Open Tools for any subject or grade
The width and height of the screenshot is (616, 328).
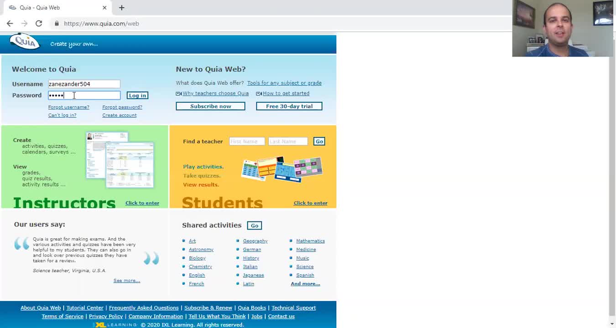coord(284,83)
